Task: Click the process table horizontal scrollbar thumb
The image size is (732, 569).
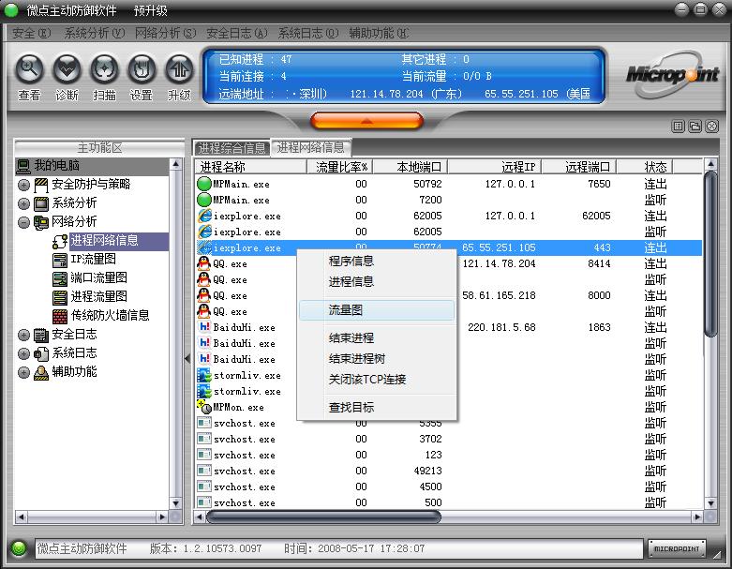Action: click(x=323, y=517)
